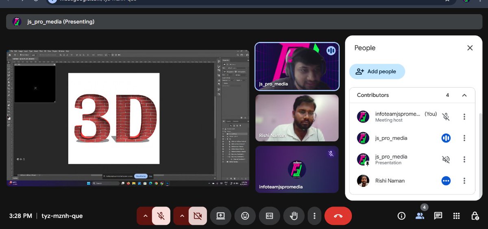This screenshot has width=488, height=229.
Task: Open more options in the call controls bar
Action: tap(314, 216)
